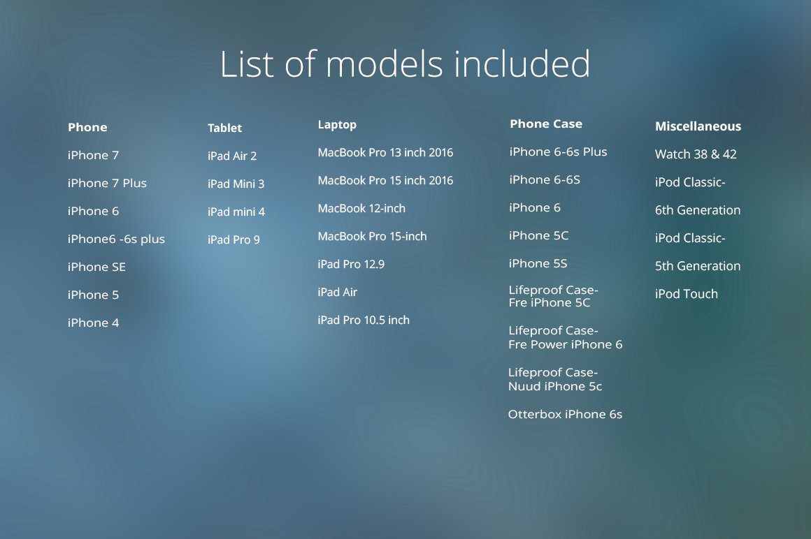This screenshot has width=811, height=539.
Task: Click 'MacBook Pro 15 inch 2016'
Action: click(385, 181)
